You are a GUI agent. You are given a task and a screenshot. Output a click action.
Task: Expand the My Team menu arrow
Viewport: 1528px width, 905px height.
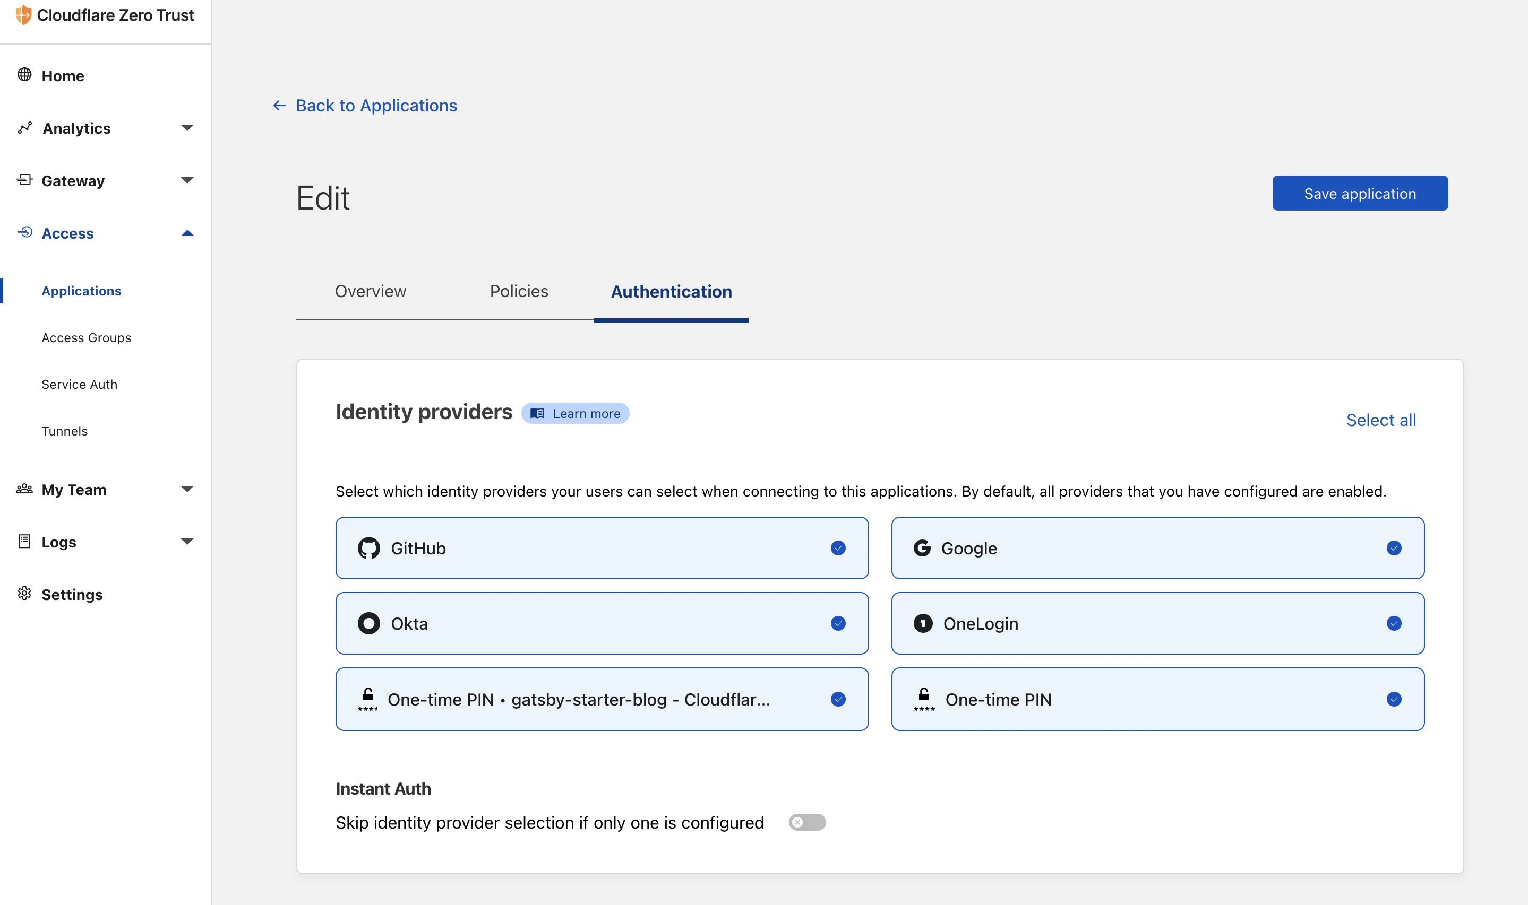click(187, 489)
